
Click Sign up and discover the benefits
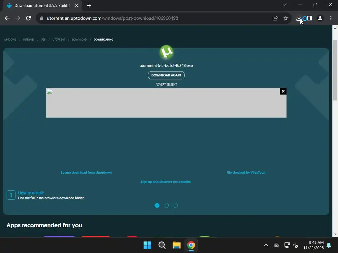pos(166,182)
